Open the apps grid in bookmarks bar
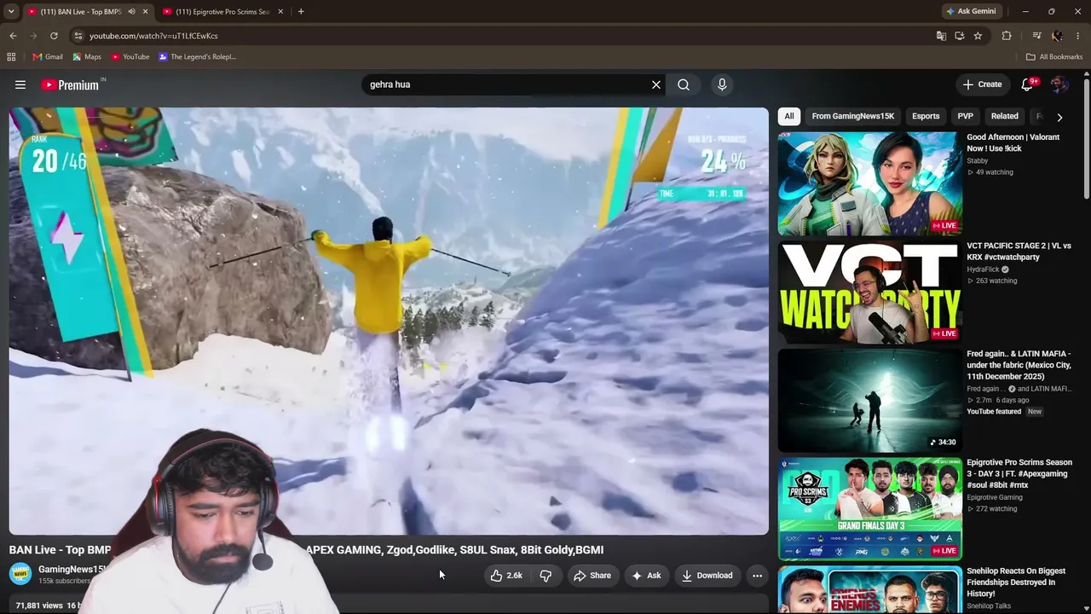Screen dimensions: 1091x614 tap(11, 57)
